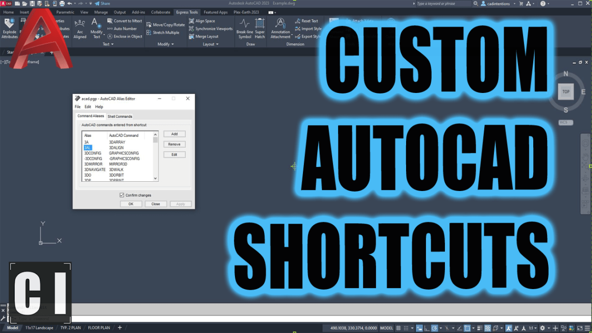Toggle the Confirm changes checkbox
Image resolution: width=592 pixels, height=333 pixels.
(x=122, y=195)
